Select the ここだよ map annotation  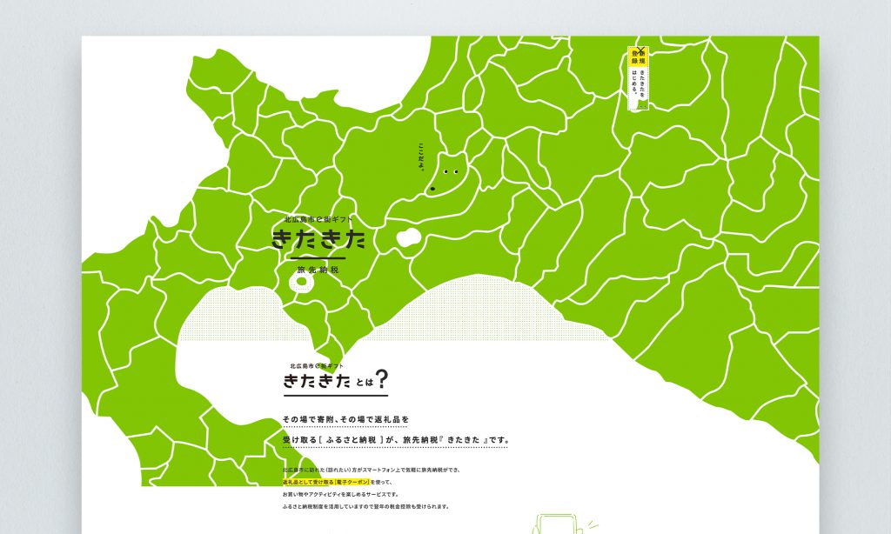coord(422,156)
